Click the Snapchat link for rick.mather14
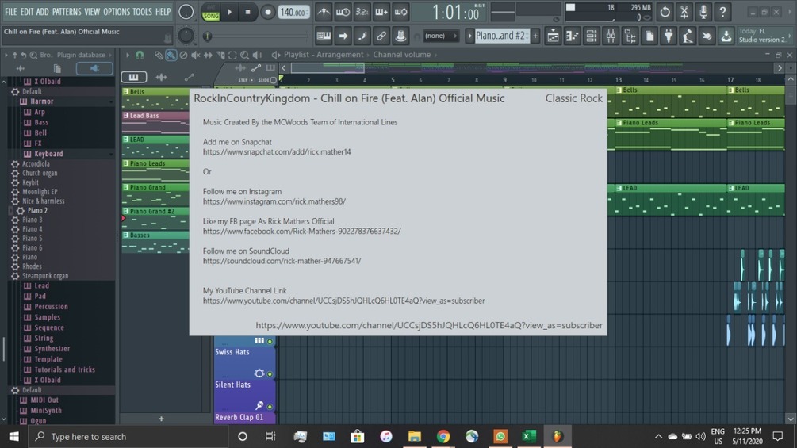This screenshot has width=797, height=448. (277, 152)
